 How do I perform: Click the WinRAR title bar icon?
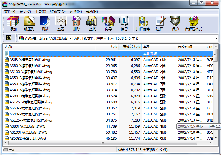5,4
